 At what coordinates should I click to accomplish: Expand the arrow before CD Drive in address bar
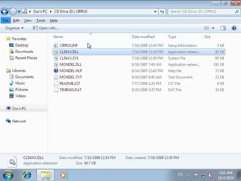51,11
